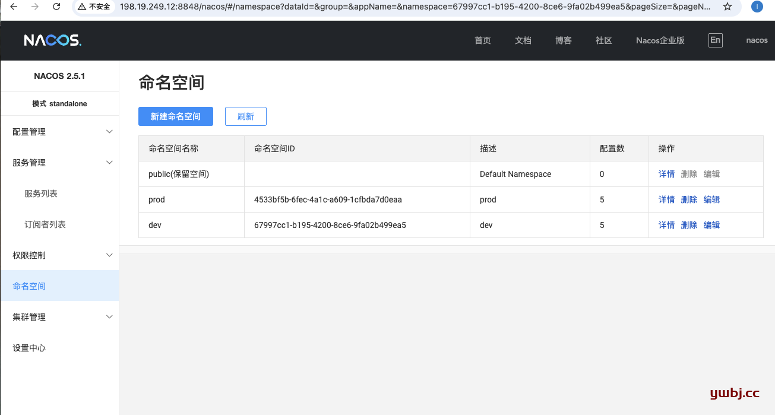
Task: Click the 命名空间ID column header
Action: coord(357,148)
